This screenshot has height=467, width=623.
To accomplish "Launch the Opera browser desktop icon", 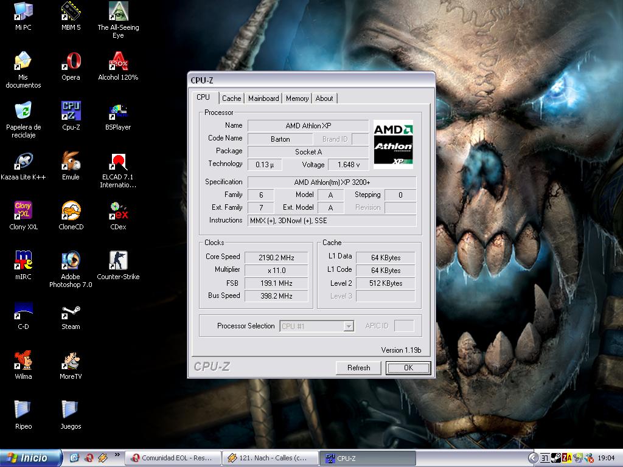I will (x=71, y=61).
